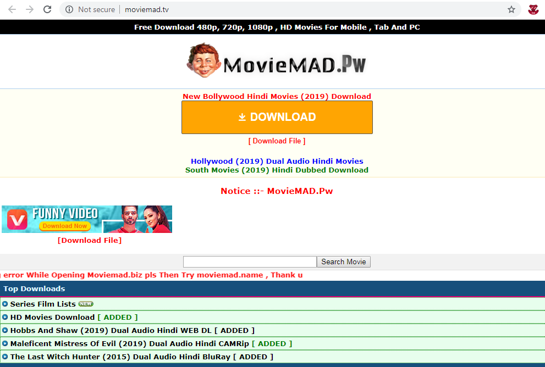The image size is (545, 367).
Task: Click the browser forward arrow
Action: click(30, 9)
